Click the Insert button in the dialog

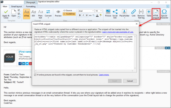pyautogui.click(x=115, y=81)
